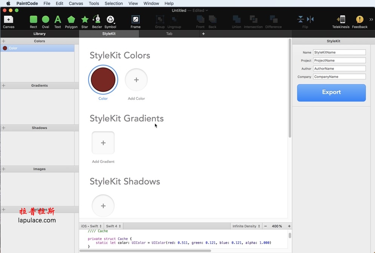Add a new variable in Variables section
This screenshot has width=375, height=253.
point(4,209)
